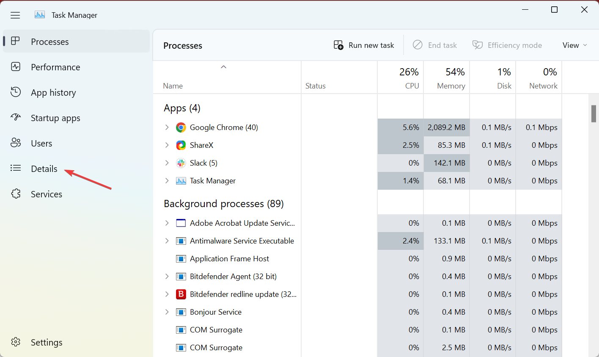Click ShareX's 2.5% CPU cell

click(400, 145)
